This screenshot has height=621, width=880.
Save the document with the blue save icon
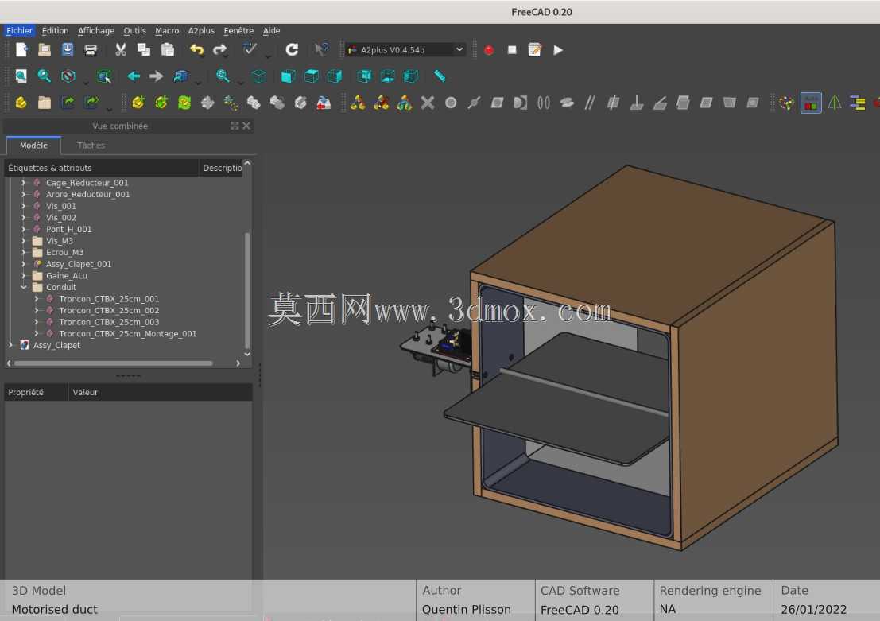coord(68,50)
